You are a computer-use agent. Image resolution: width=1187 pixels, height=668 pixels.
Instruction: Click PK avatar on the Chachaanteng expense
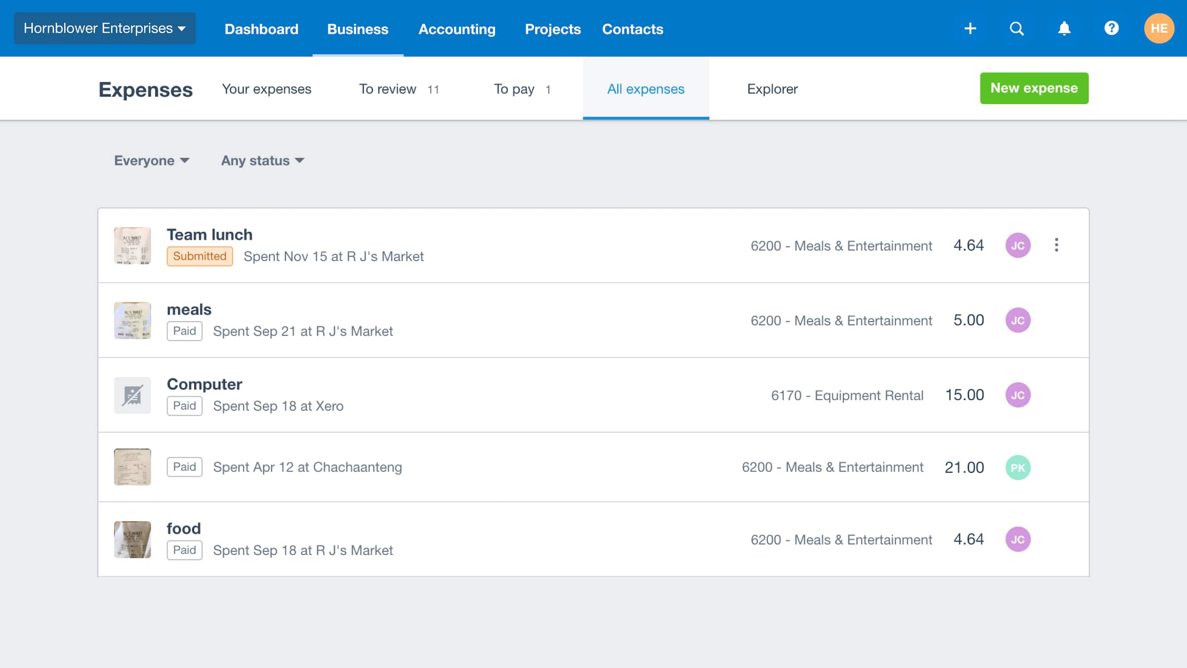pyautogui.click(x=1018, y=467)
